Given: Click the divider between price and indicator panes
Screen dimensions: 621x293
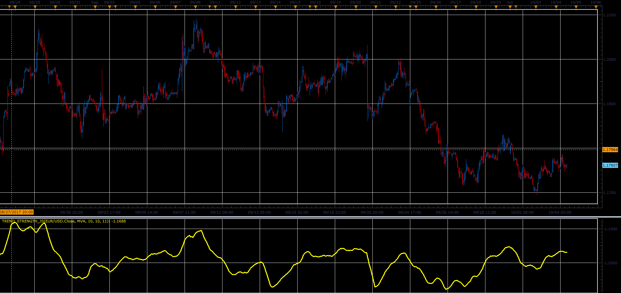Looking at the screenshot, I should tap(310, 217).
